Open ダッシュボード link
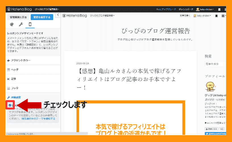The width and height of the screenshot is (232, 142). click(186, 9)
